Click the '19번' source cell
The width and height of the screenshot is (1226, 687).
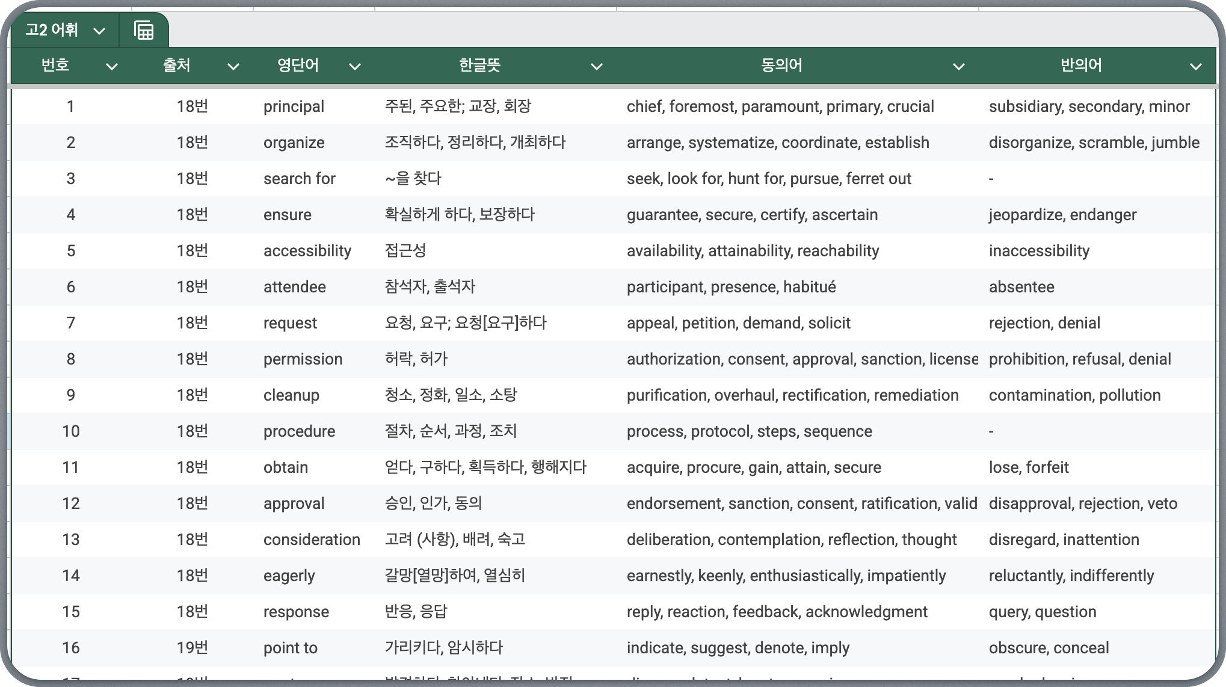192,648
